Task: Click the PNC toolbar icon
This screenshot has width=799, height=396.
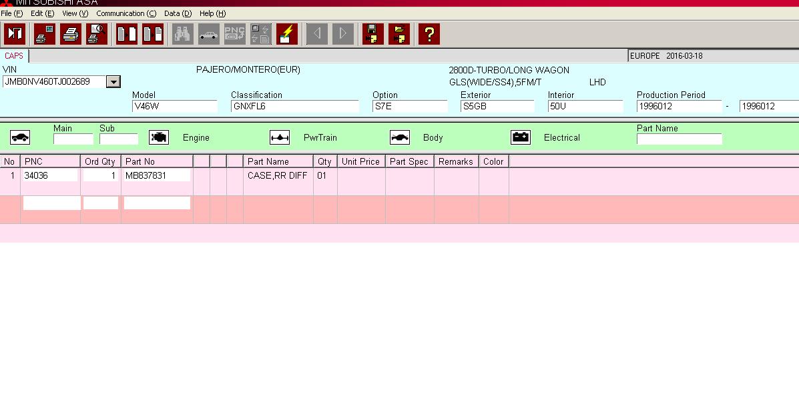Action: point(235,34)
